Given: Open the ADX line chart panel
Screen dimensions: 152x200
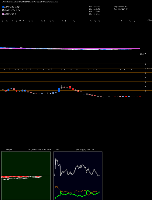Looking at the screenshot, I should coord(78,176).
